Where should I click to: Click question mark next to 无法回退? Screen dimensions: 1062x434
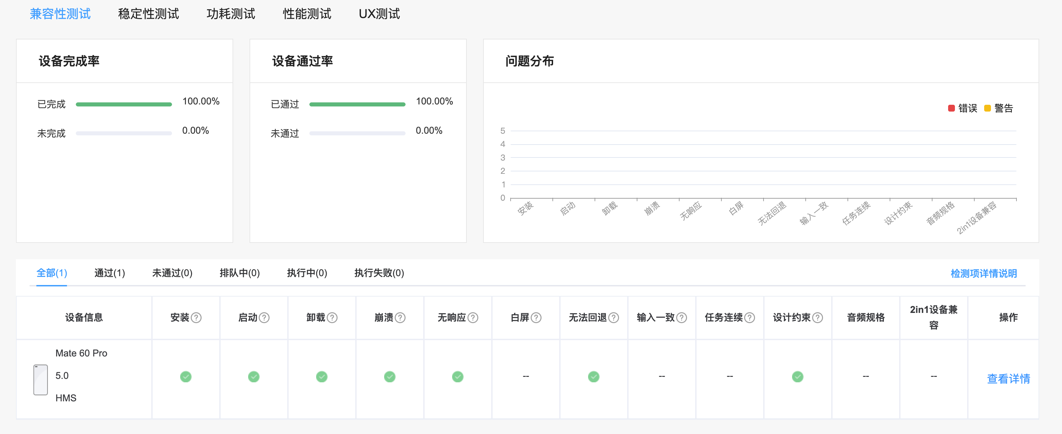pyautogui.click(x=614, y=317)
